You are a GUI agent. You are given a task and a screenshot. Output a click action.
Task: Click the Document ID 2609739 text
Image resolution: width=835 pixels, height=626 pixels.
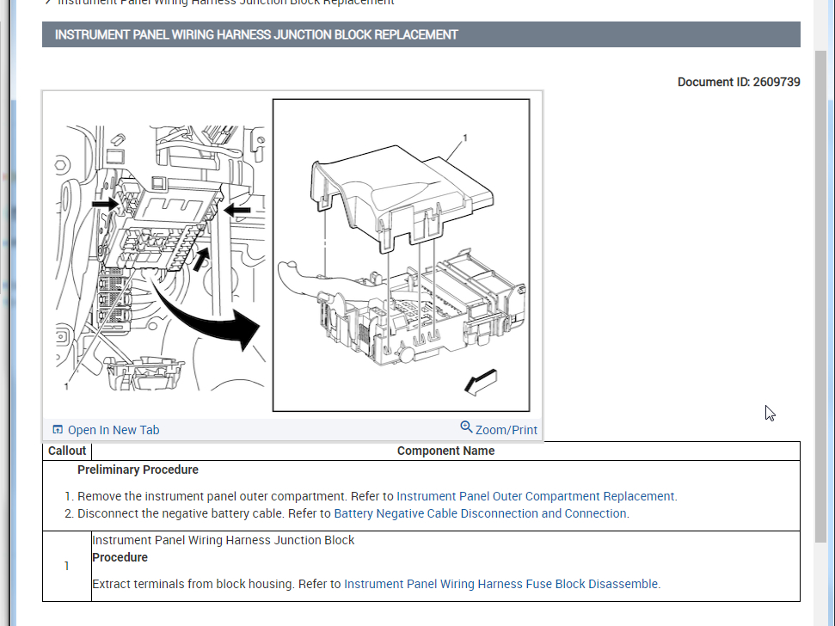click(x=739, y=82)
